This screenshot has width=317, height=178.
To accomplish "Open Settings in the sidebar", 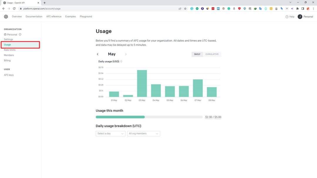I will click(8, 39).
